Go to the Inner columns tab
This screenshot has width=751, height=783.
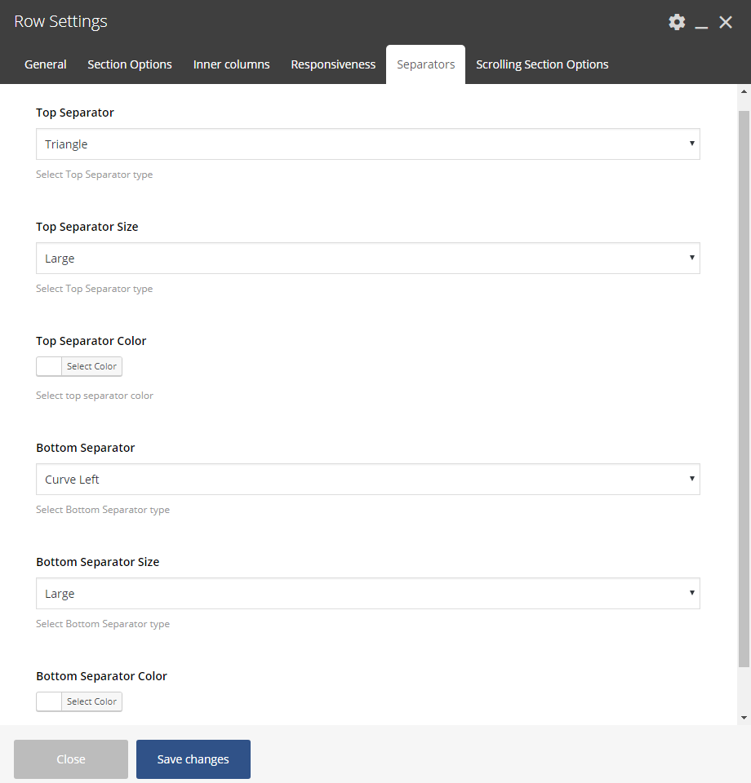231,64
